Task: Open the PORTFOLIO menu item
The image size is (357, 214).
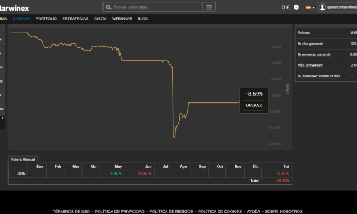Action: pyautogui.click(x=46, y=19)
